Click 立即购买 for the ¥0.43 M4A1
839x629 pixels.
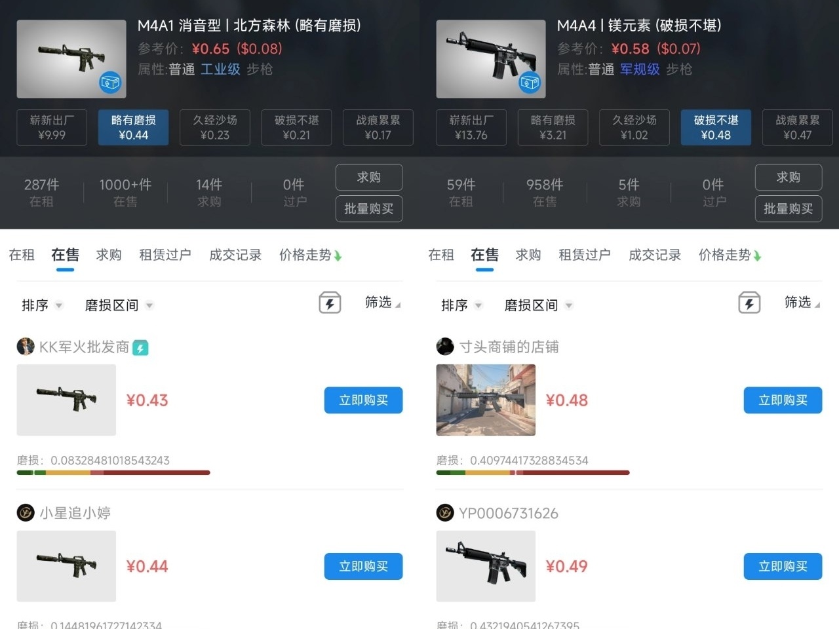tap(363, 400)
